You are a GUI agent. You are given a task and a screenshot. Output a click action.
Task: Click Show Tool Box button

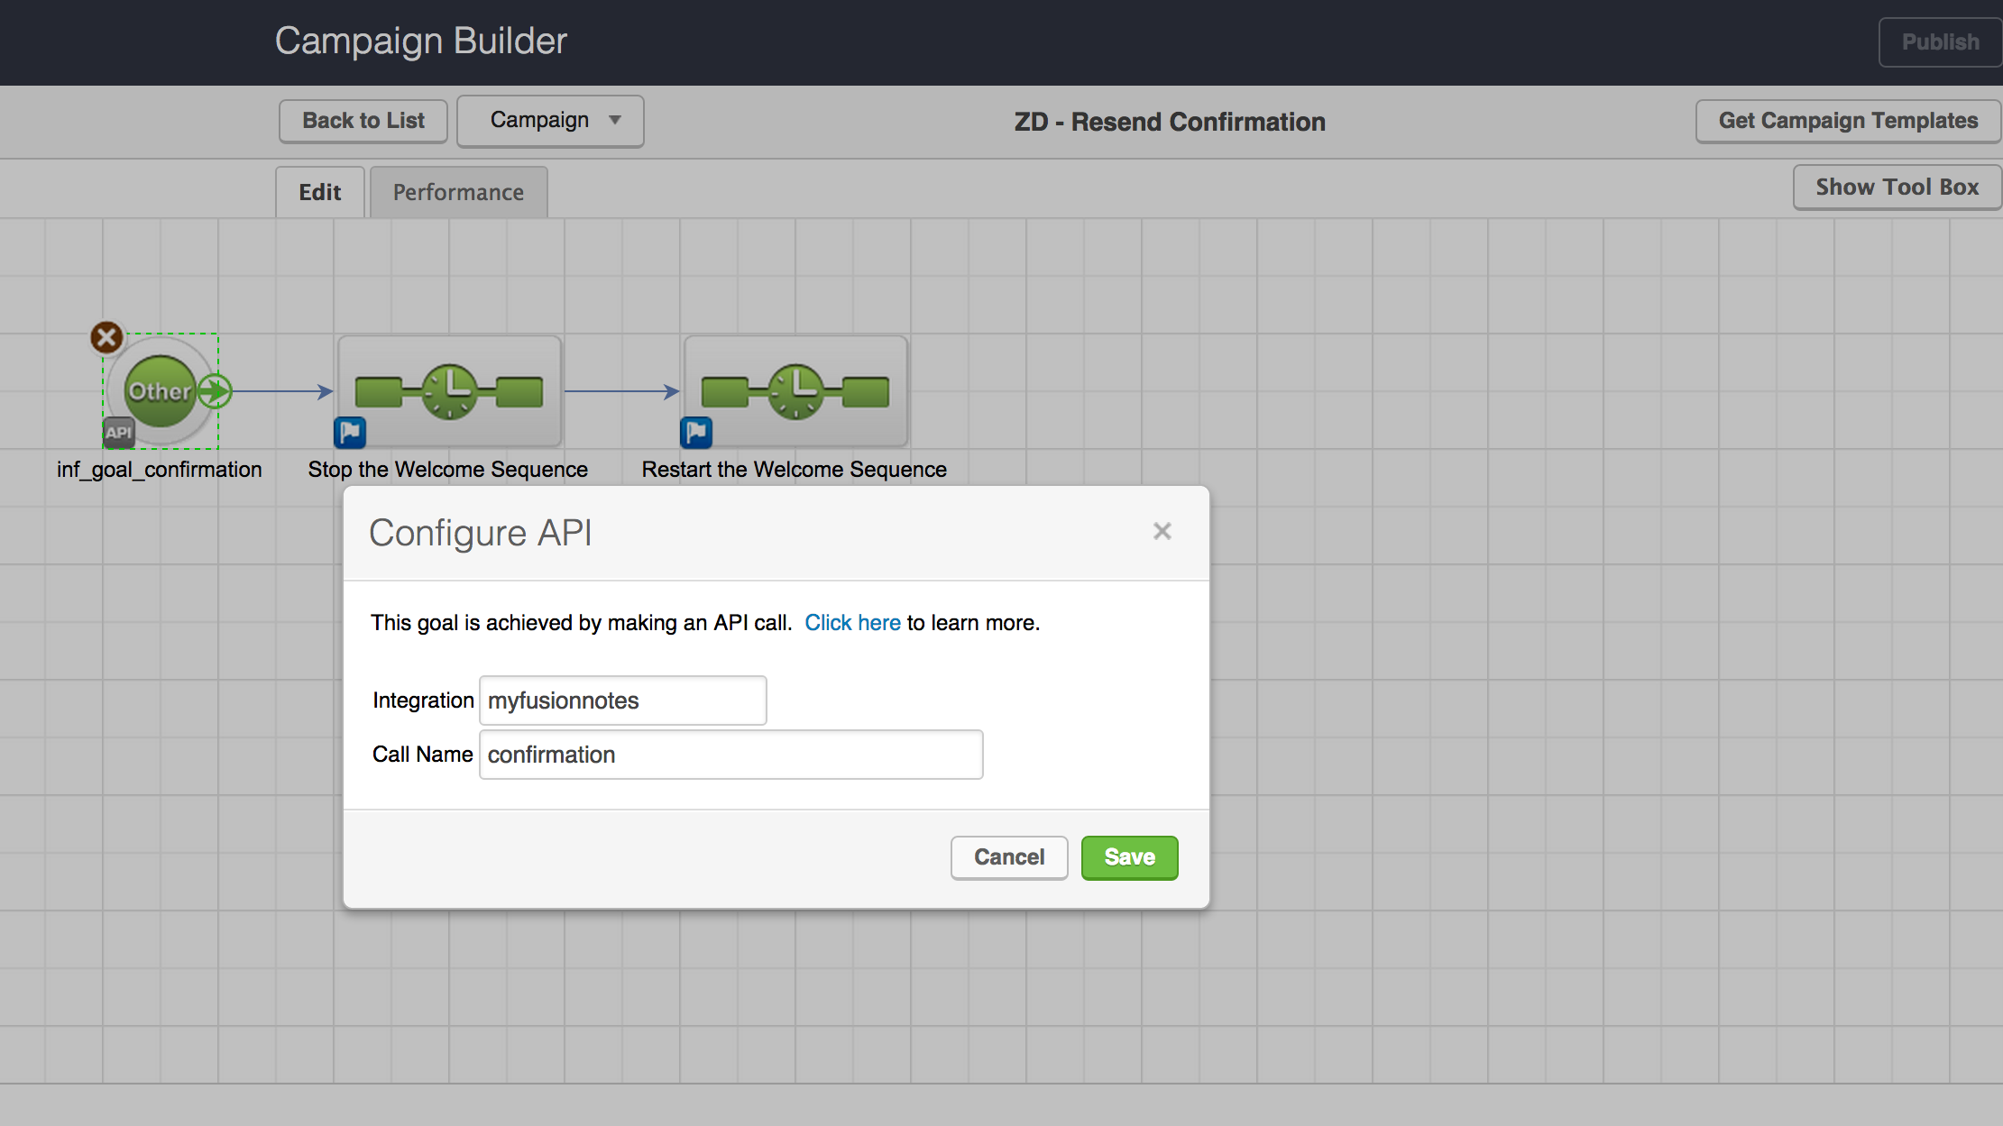(x=1896, y=188)
